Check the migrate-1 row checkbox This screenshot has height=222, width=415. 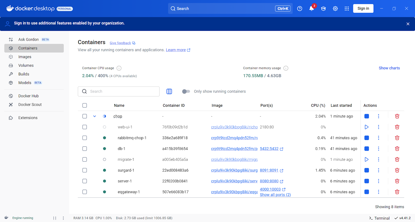tap(85, 159)
